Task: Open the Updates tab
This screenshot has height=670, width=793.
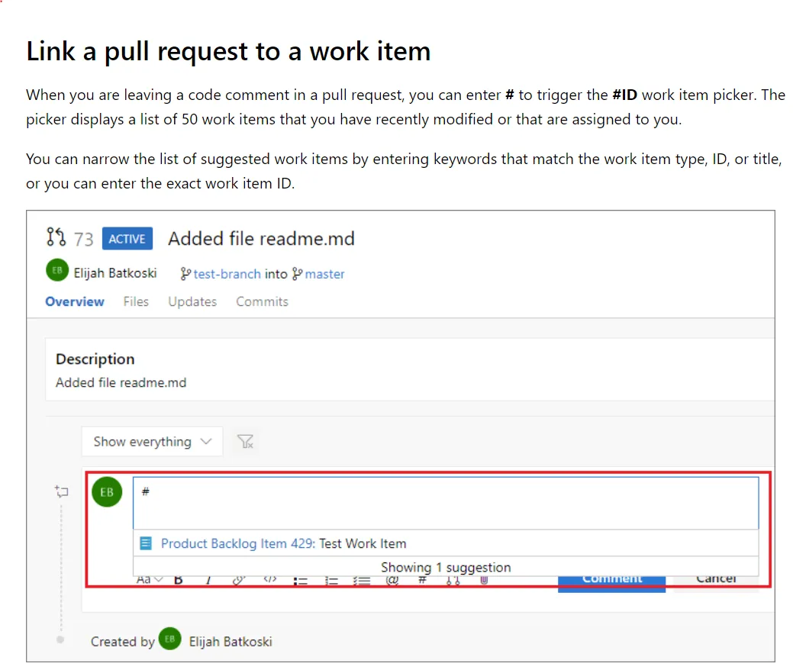Action: 192,301
